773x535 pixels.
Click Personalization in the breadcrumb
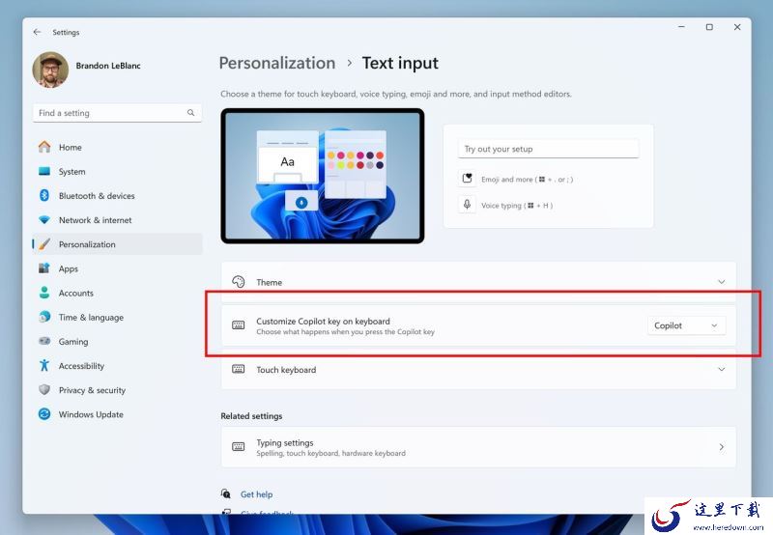(x=277, y=63)
